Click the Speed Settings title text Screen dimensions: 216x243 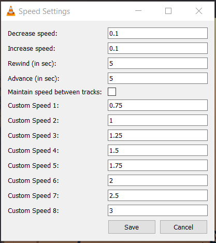(x=45, y=11)
